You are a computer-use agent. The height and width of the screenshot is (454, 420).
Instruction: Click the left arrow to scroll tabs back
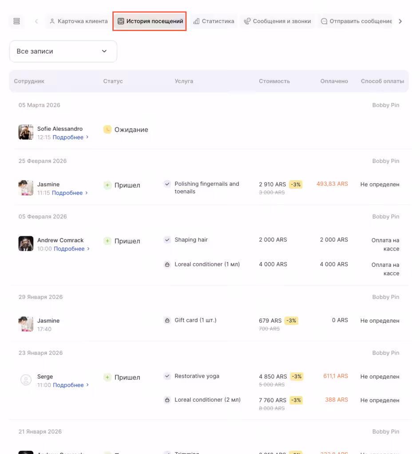36,21
